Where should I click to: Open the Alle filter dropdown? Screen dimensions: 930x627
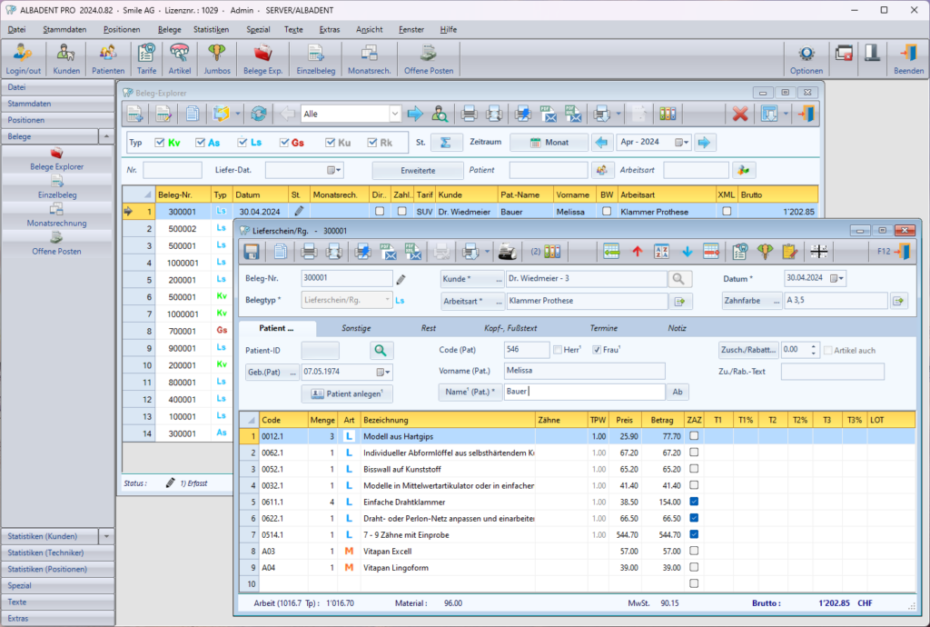395,114
